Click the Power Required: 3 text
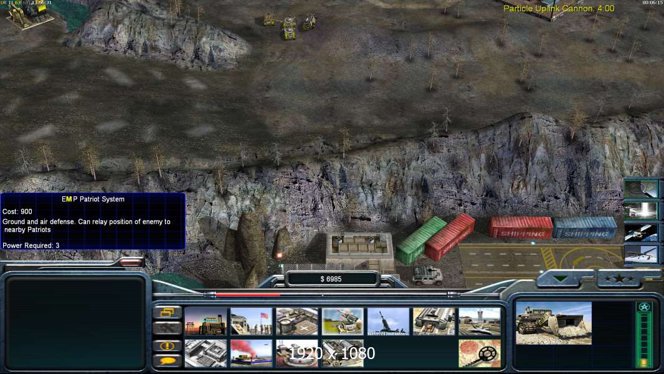Screen dimensions: 664x374 pos(31,245)
